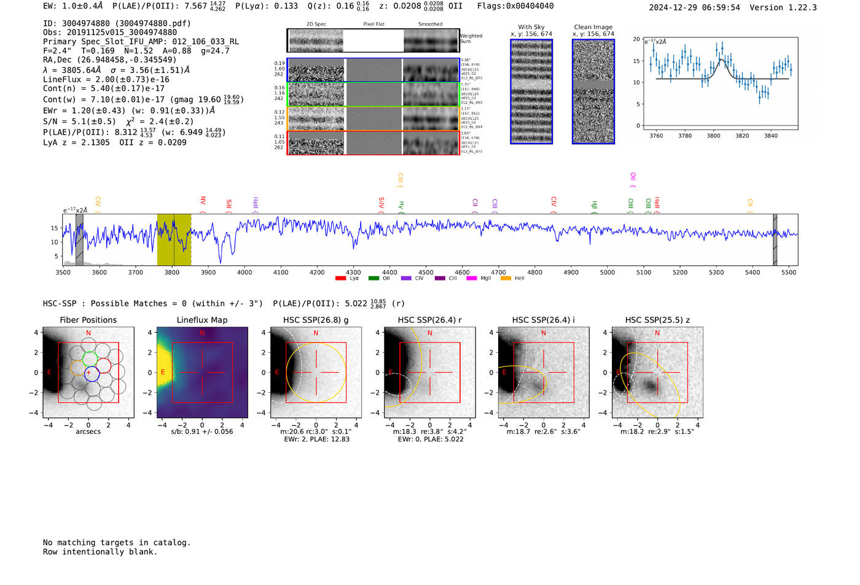
Task: Click the orange HeII legend swatch
Action: pos(506,278)
